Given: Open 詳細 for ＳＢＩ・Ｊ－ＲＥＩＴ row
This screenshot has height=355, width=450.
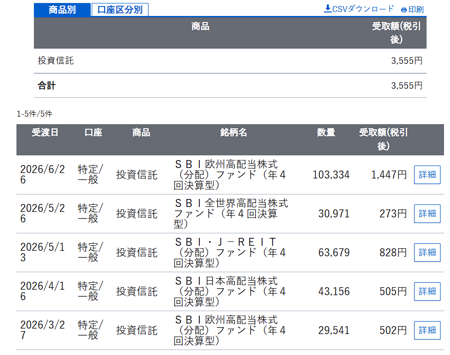Looking at the screenshot, I should click(427, 252).
